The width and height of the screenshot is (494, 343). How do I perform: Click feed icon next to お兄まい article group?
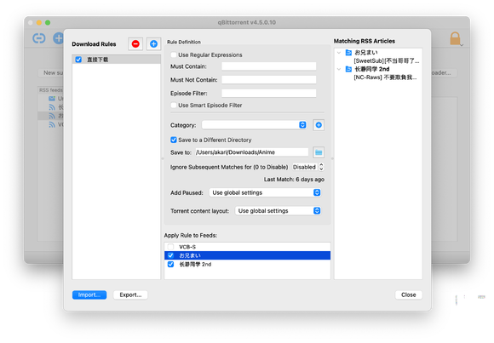348,52
